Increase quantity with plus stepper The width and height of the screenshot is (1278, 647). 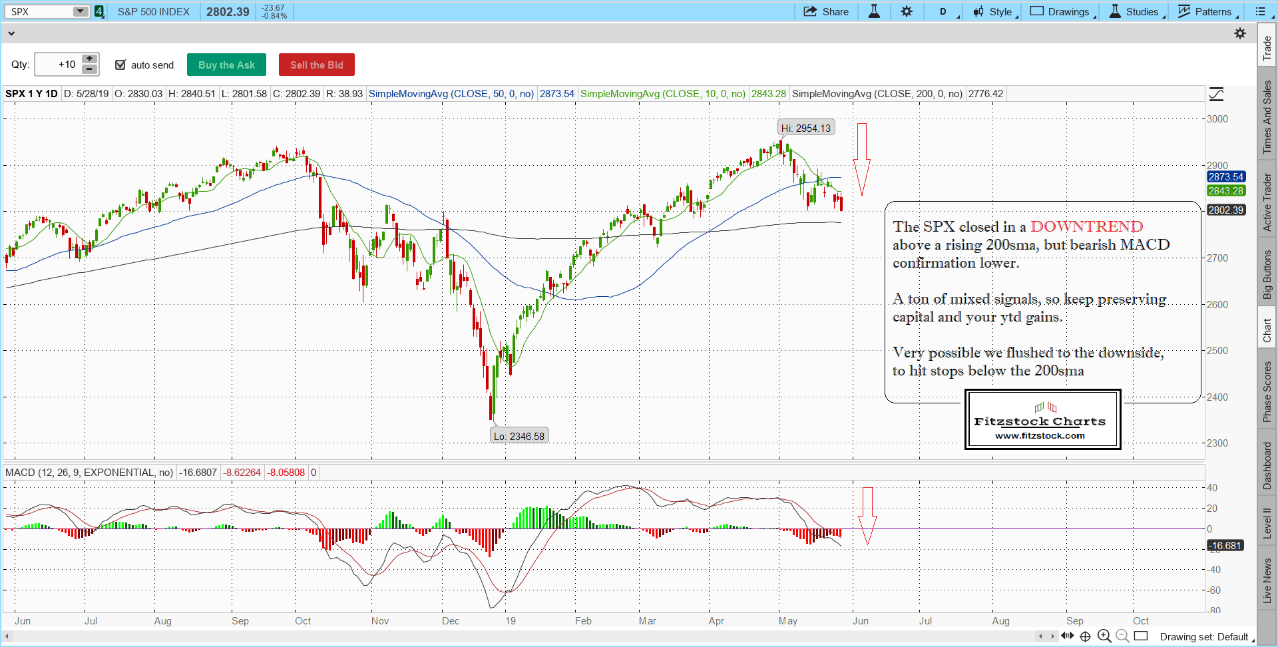click(89, 59)
